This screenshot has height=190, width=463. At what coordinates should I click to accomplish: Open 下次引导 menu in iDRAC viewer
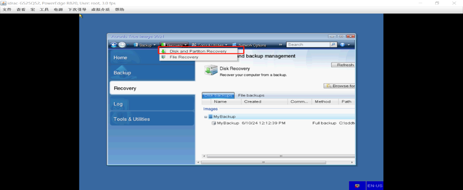tap(77, 9)
